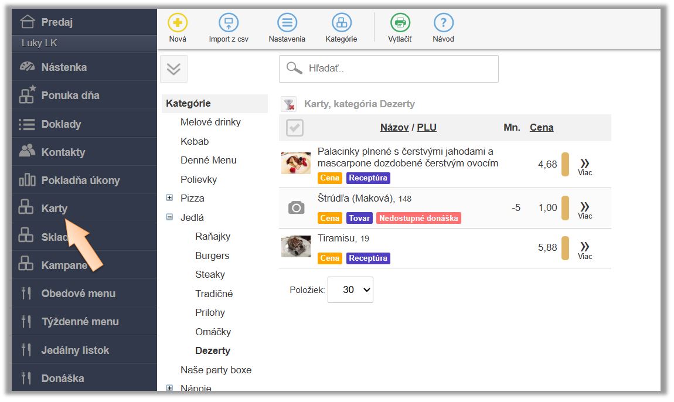Open the Položiek items-per-page dropdown
This screenshot has height=402, width=674.
click(x=350, y=289)
